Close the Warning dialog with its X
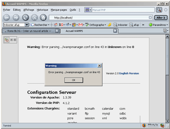Image resolution: width=170 pixels, height=129 pixels. [x=99, y=66]
